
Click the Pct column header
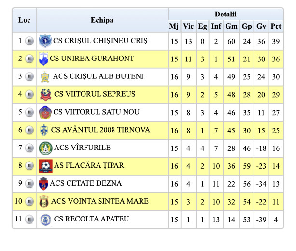(276, 26)
